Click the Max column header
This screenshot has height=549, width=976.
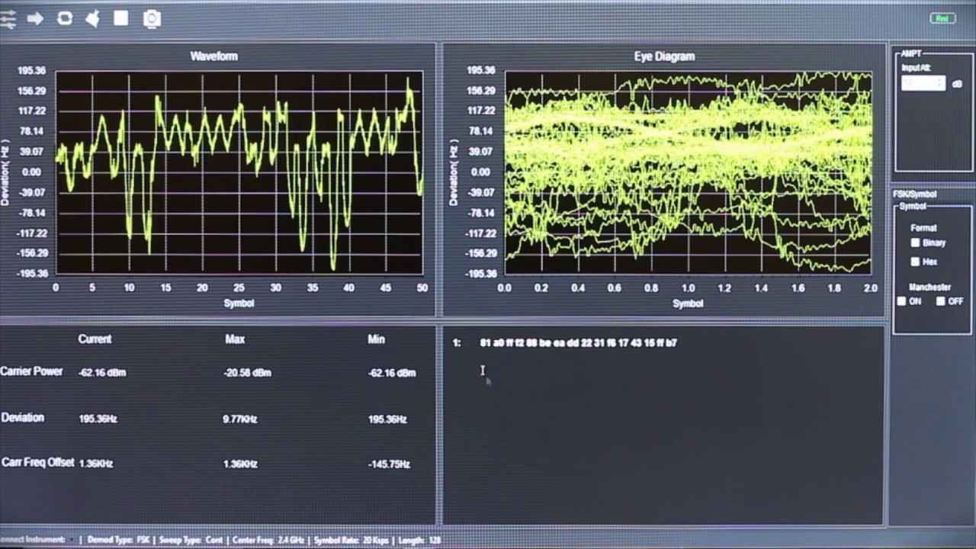click(235, 339)
